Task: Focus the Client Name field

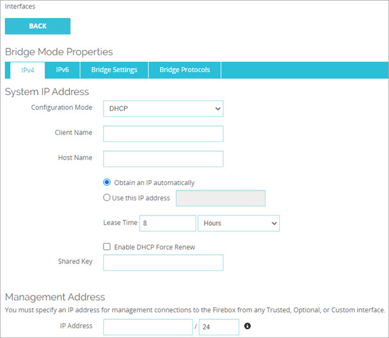Action: [x=163, y=134]
